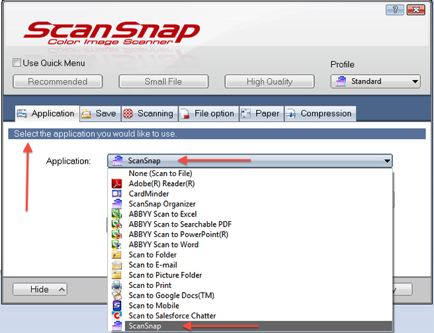Go to the File option tab

tap(208, 114)
